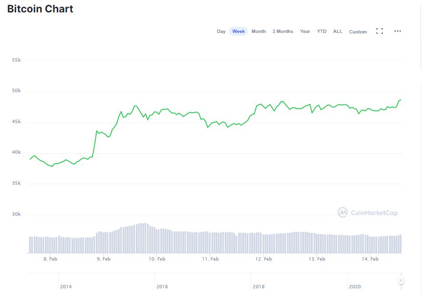Choose the 3 Months range
Viewport: 422px width, 294px height.
coord(283,31)
